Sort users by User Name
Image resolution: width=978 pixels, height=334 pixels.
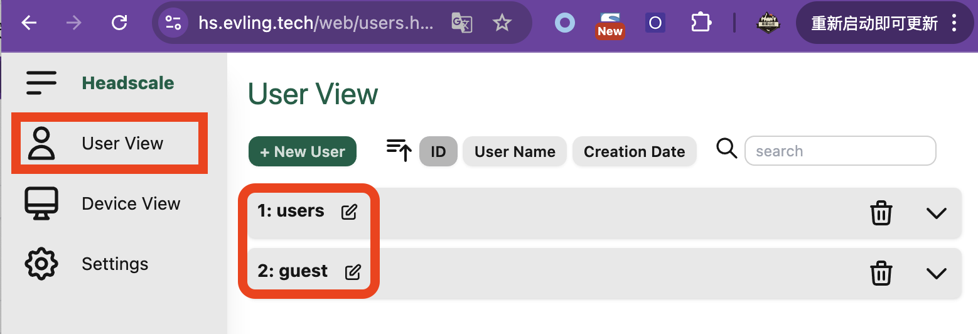tap(515, 152)
